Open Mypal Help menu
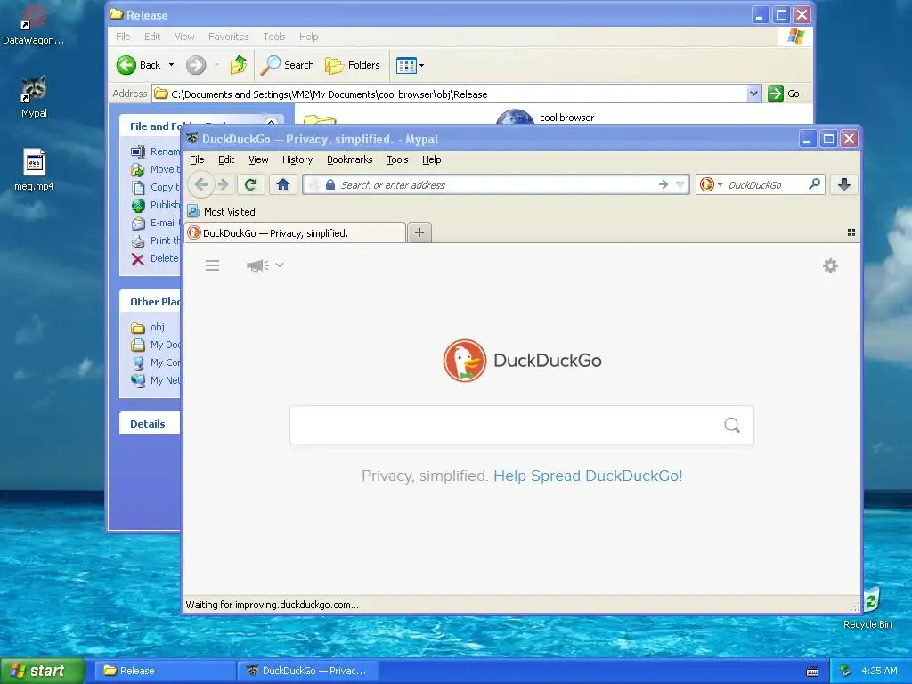The width and height of the screenshot is (912, 684). tap(432, 159)
